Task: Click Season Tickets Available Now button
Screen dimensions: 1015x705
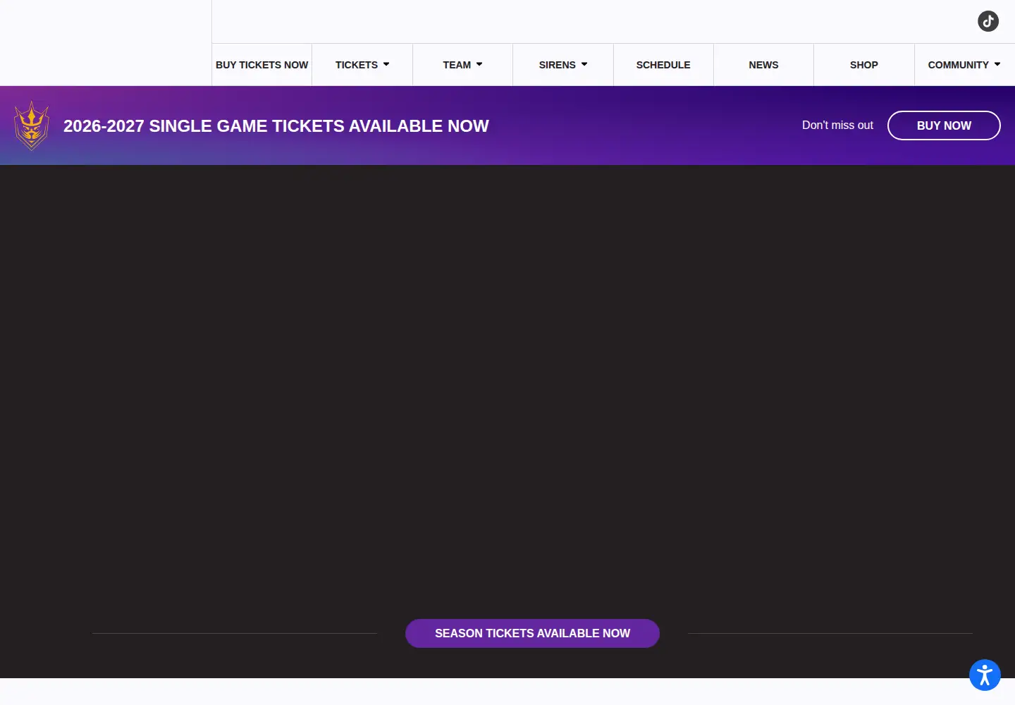Action: tap(532, 633)
